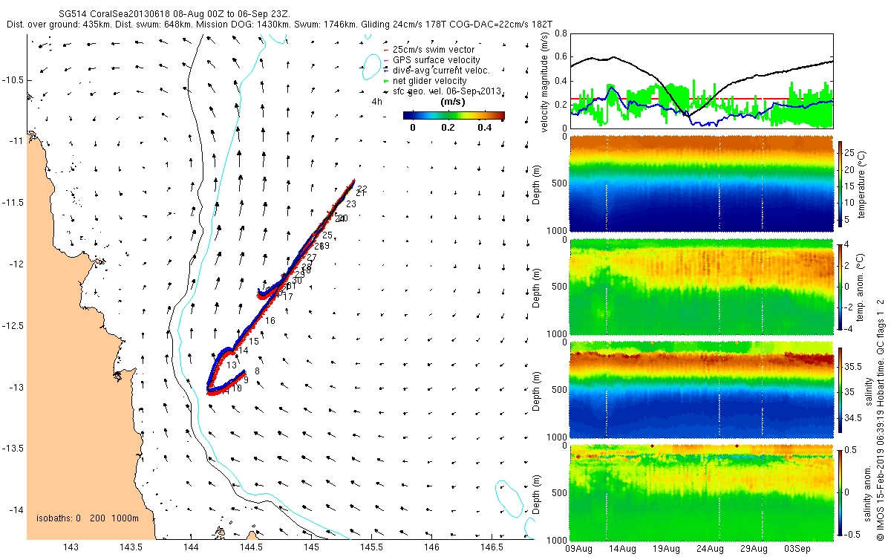Click the '4h' label near the legend
This screenshot has height=557, width=891.
point(377,102)
